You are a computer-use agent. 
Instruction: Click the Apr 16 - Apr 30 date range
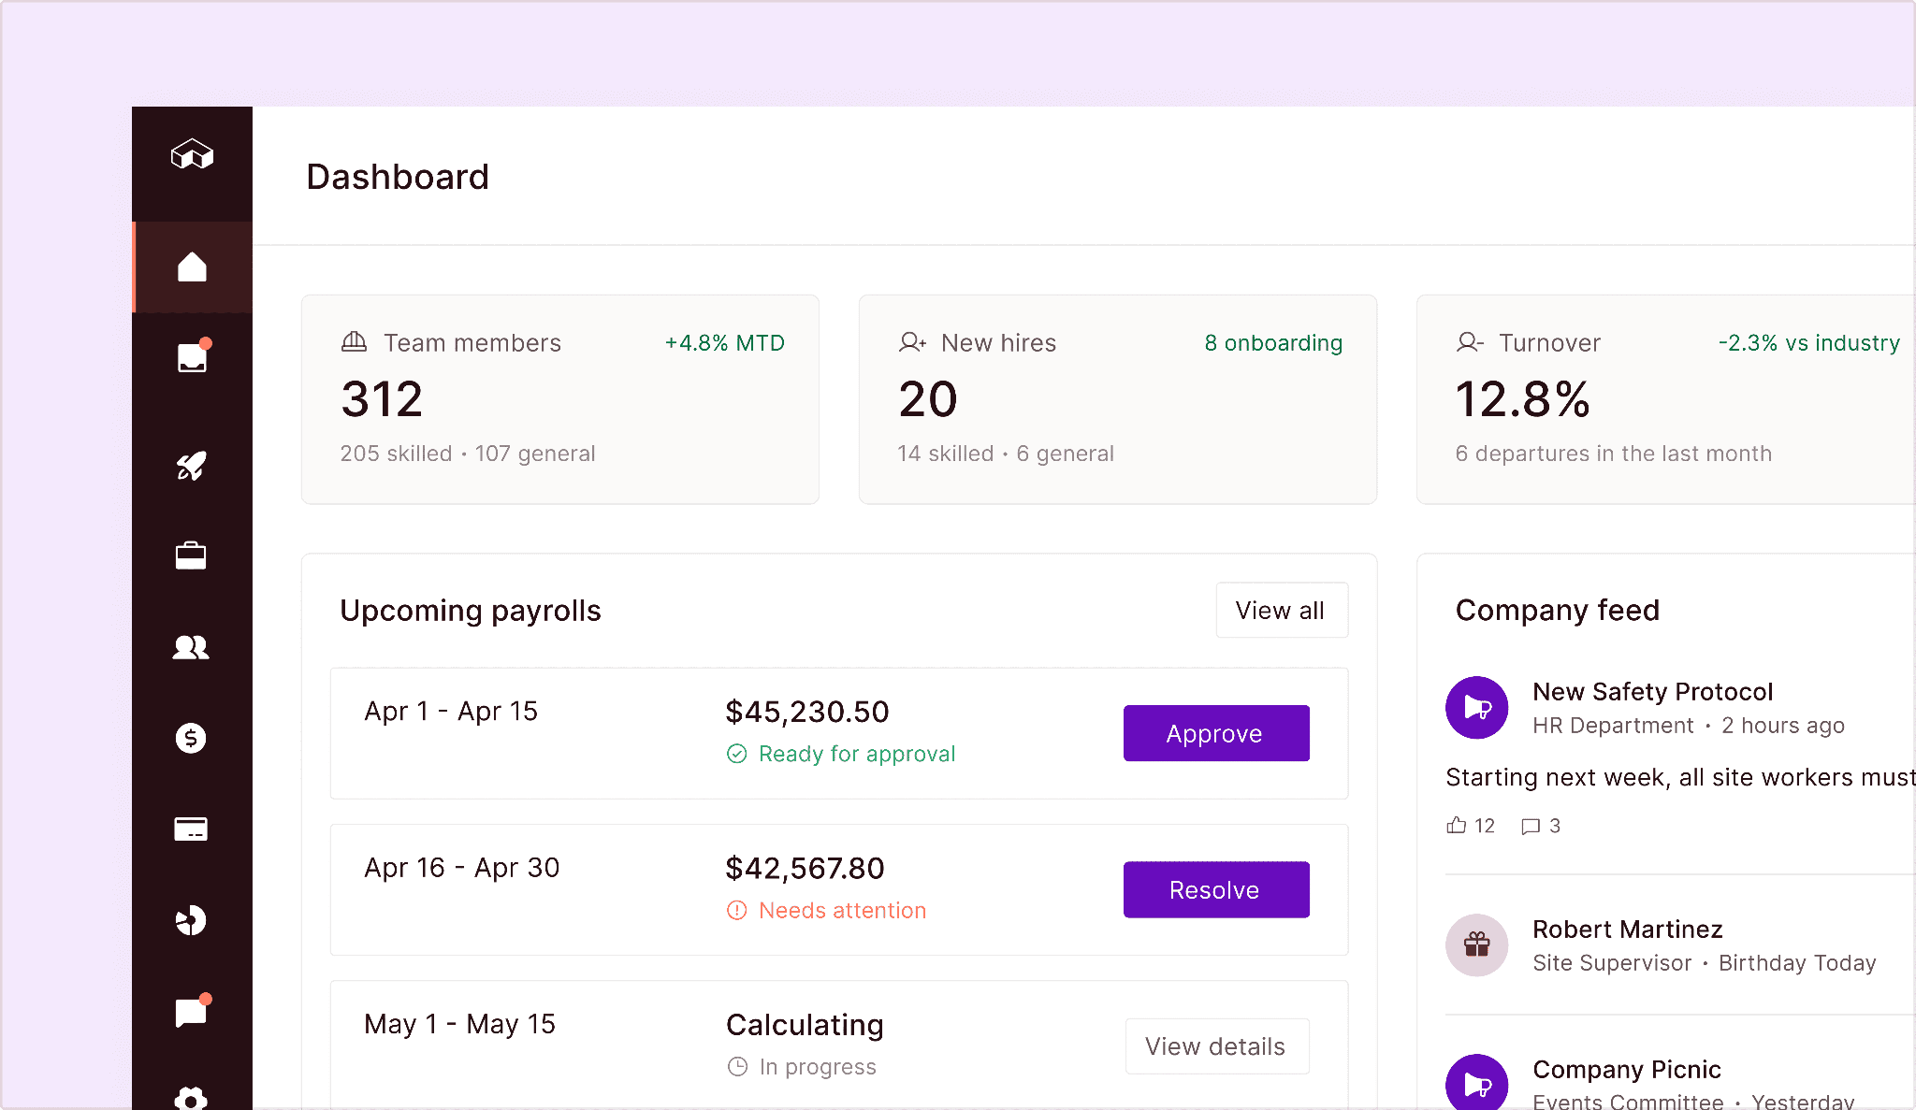[x=462, y=868]
